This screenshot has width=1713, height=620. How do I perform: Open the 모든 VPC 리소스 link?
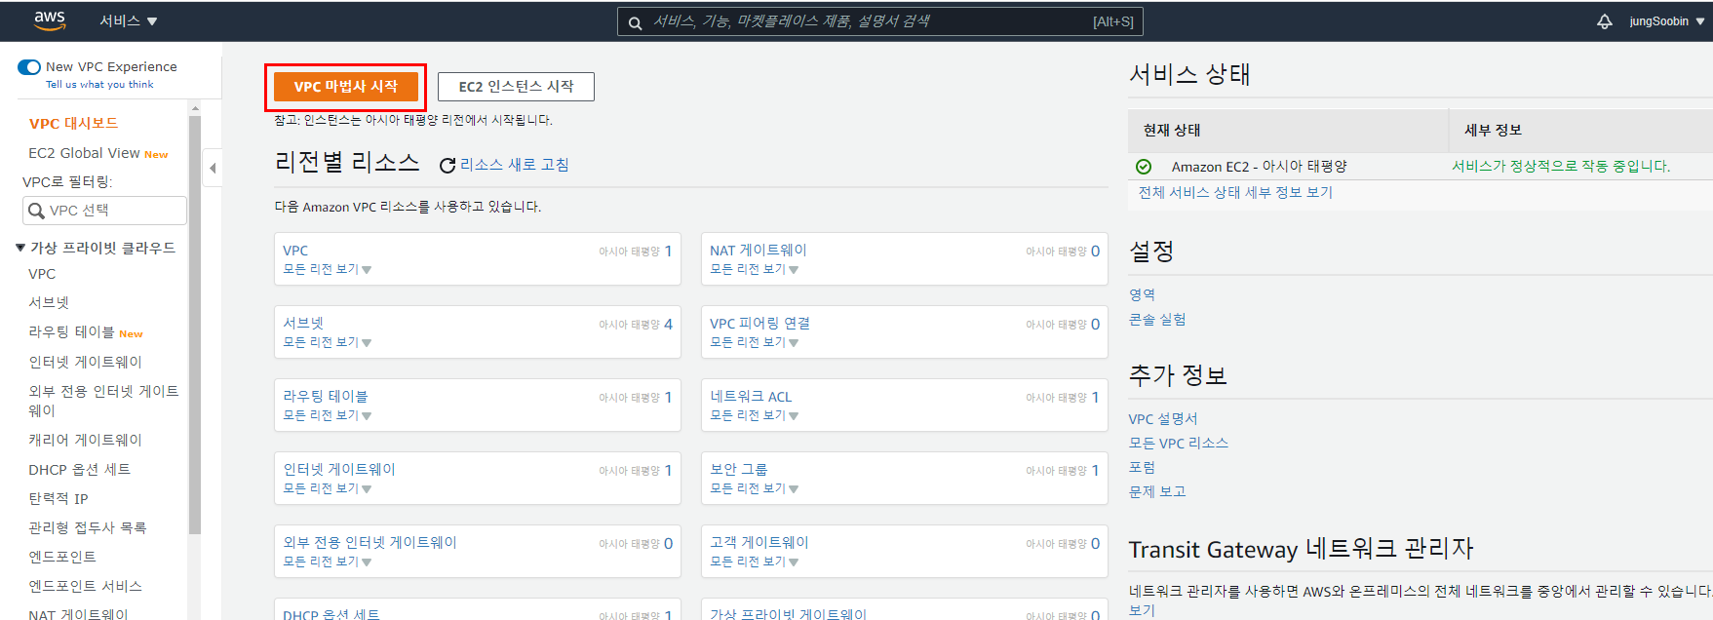pos(1179,444)
